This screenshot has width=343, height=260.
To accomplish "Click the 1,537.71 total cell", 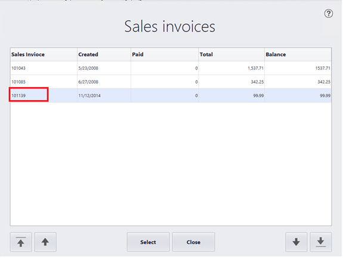I will click(231, 68).
